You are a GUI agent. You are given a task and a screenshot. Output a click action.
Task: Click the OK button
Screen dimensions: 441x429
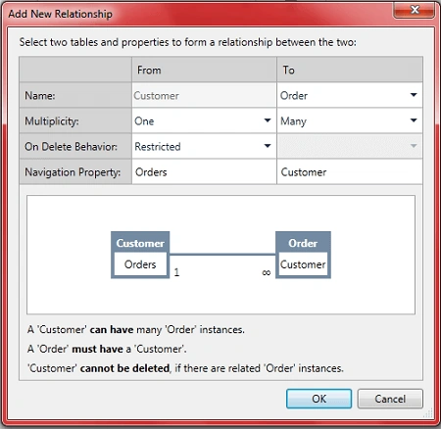(x=318, y=399)
